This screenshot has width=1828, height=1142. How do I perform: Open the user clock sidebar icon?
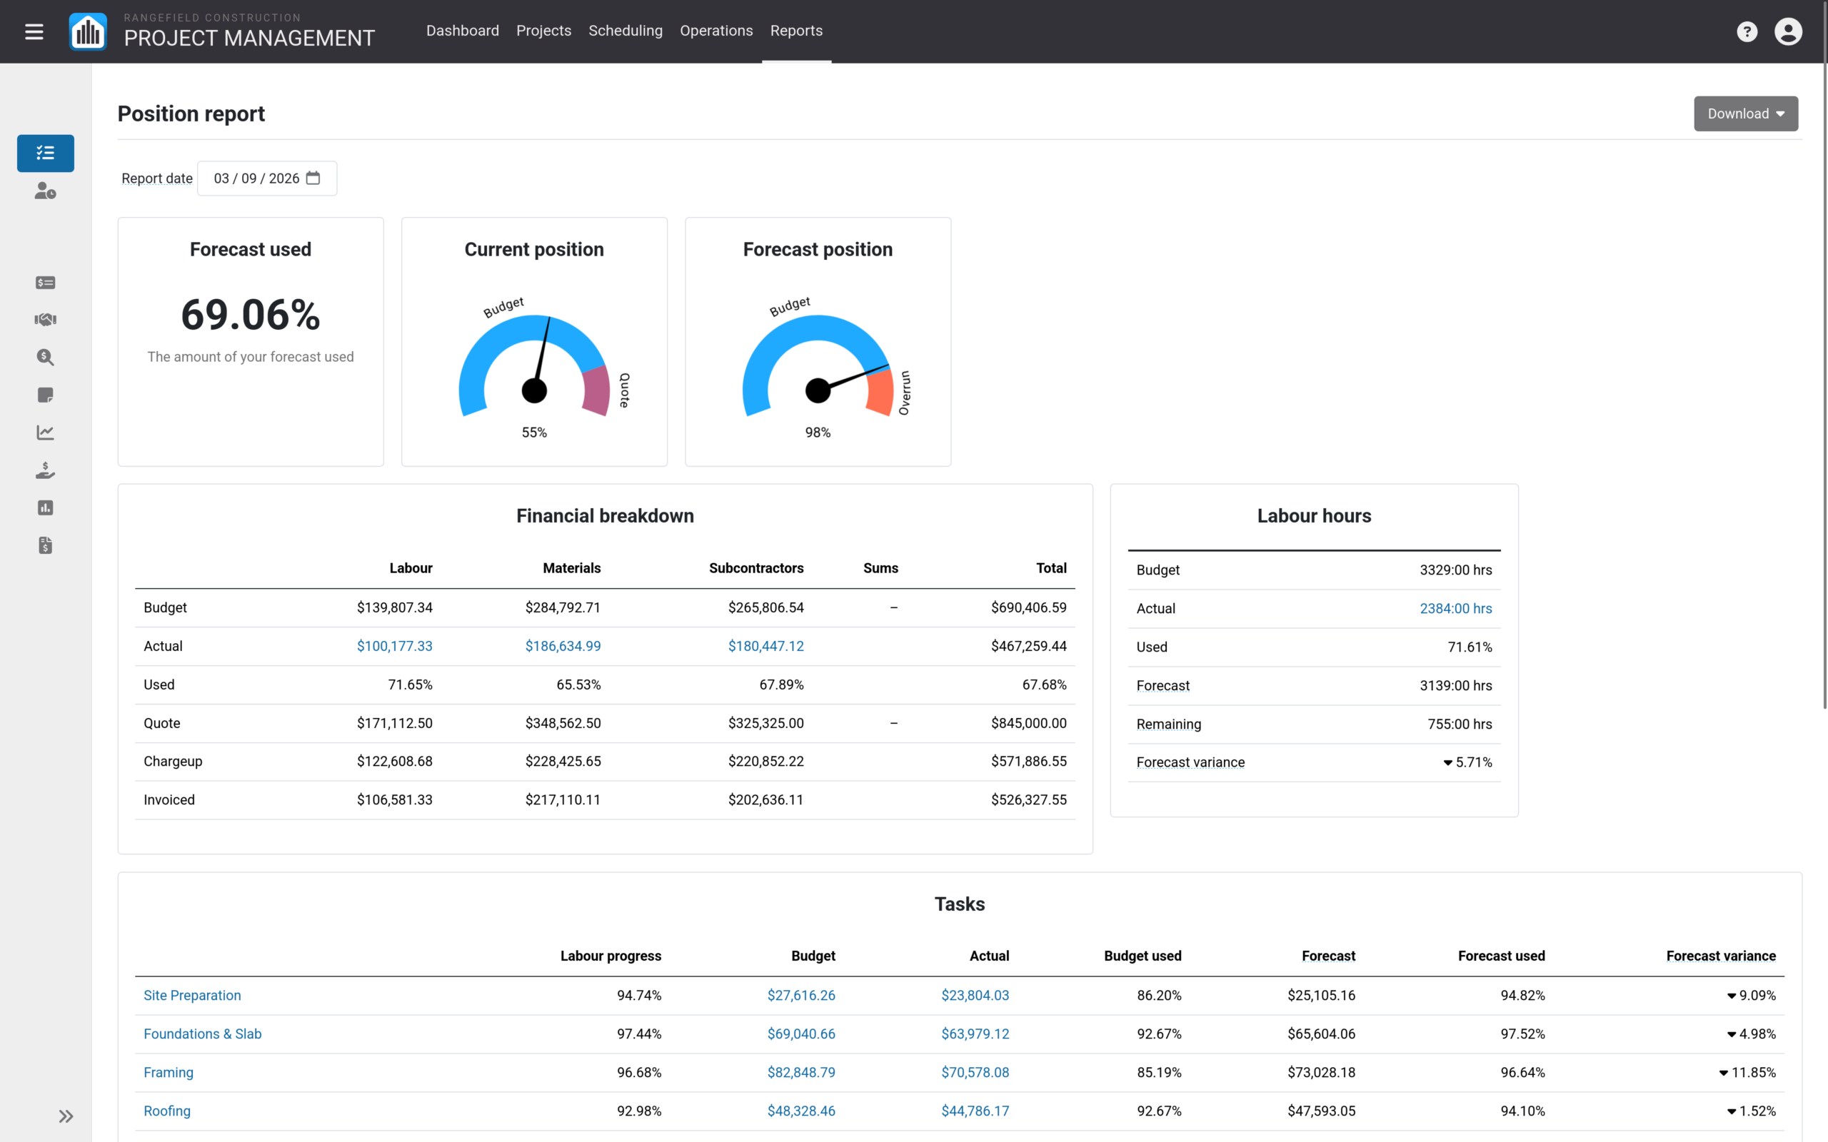click(x=45, y=191)
